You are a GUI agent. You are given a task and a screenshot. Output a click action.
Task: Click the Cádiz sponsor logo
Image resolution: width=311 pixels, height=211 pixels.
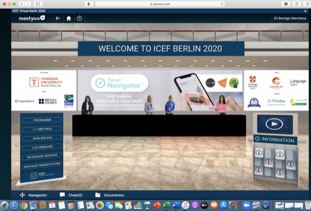[69, 101]
